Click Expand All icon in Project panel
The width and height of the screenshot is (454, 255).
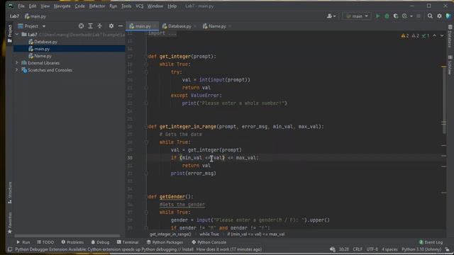90,26
